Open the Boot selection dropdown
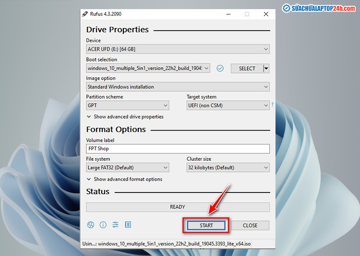 point(148,68)
